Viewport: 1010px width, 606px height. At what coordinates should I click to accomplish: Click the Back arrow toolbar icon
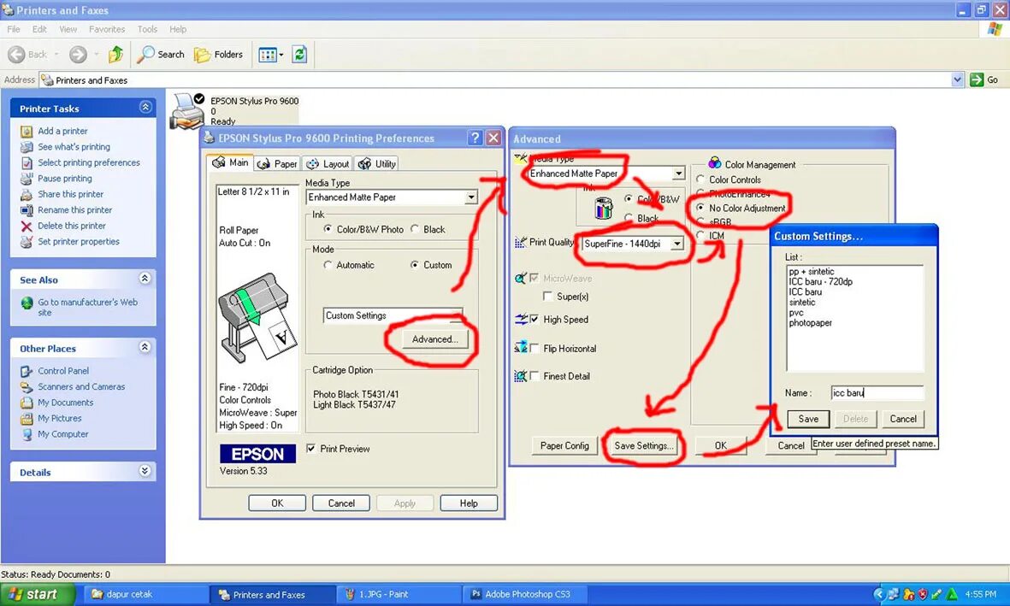coord(17,55)
